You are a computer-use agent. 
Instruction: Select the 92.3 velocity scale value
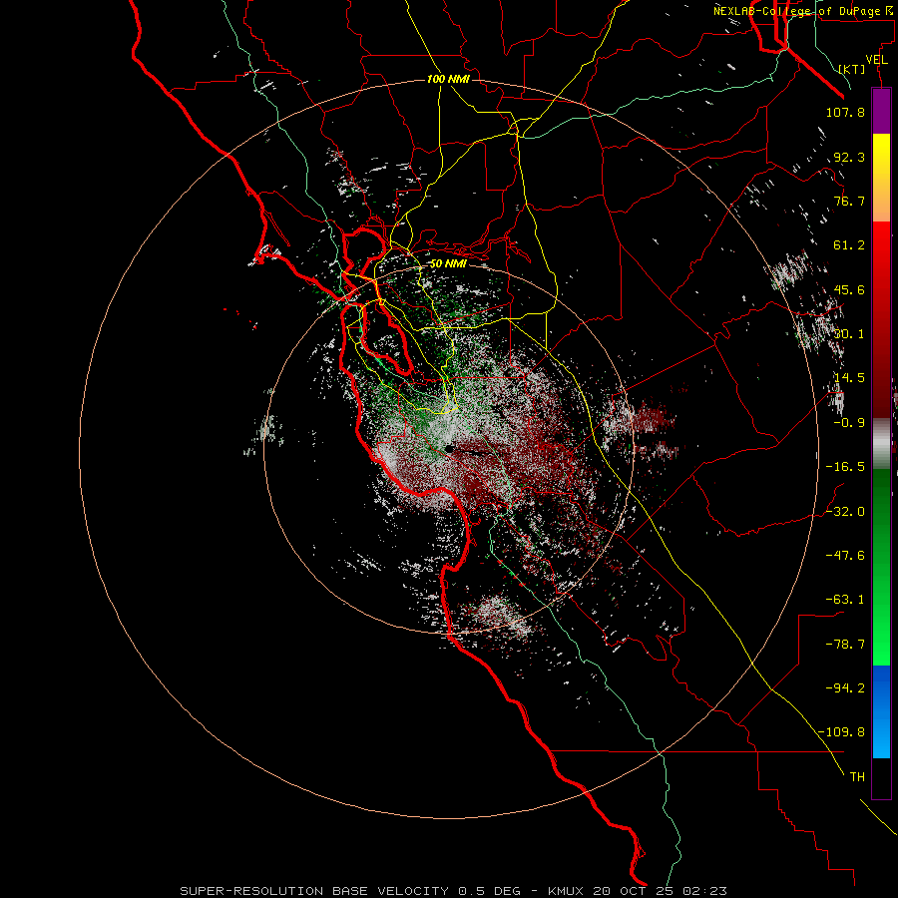click(849, 157)
